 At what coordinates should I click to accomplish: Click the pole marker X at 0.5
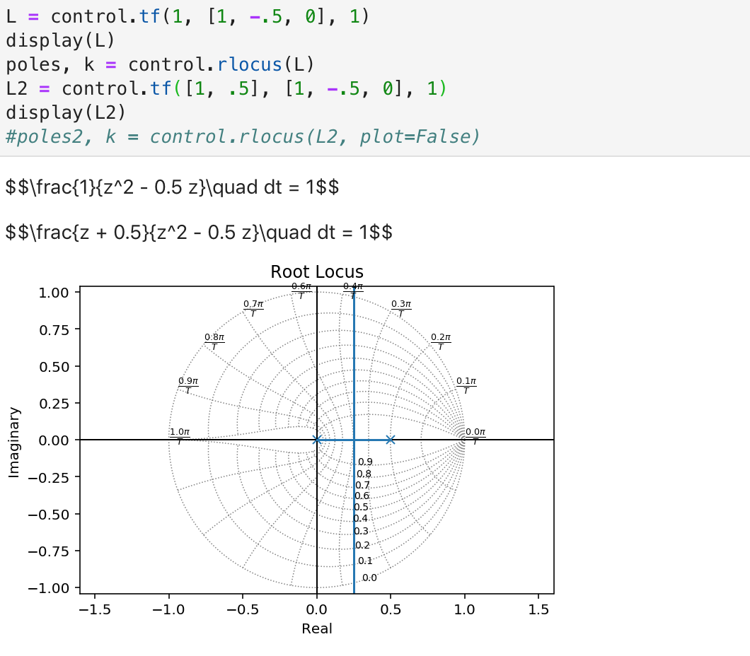click(x=391, y=440)
